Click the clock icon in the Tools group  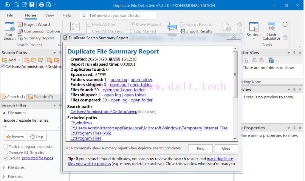coord(285,24)
